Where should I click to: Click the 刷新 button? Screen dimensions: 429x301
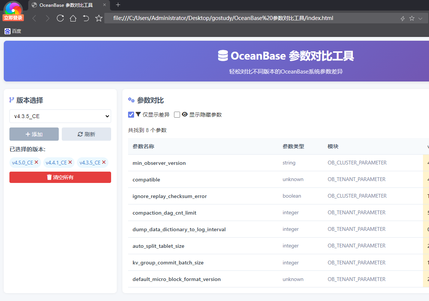[87, 134]
